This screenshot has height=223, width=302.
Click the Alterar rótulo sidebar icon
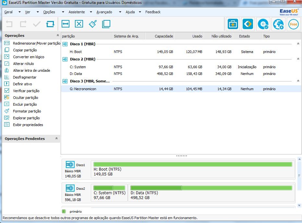[7, 64]
